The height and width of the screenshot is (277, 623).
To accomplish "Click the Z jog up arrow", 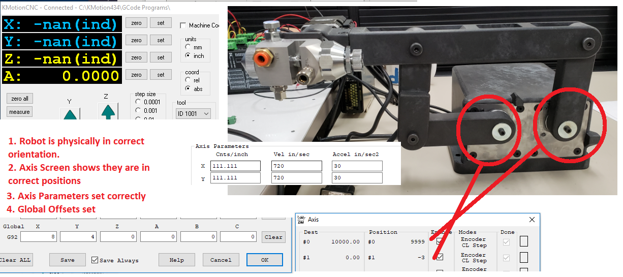I will pos(107,111).
